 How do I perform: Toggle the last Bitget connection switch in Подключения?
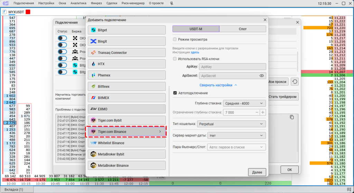62,72
